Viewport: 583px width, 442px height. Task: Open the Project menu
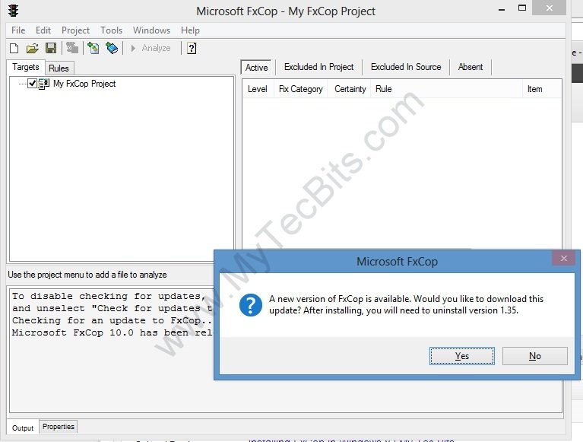tap(75, 30)
